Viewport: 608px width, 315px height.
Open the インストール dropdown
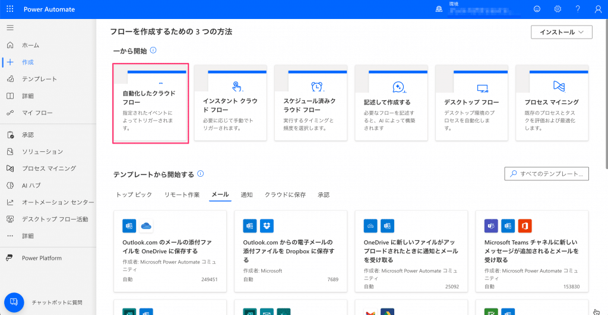[x=562, y=32]
